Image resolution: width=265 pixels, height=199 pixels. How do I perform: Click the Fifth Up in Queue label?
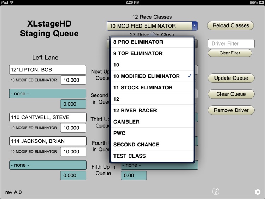(103, 170)
